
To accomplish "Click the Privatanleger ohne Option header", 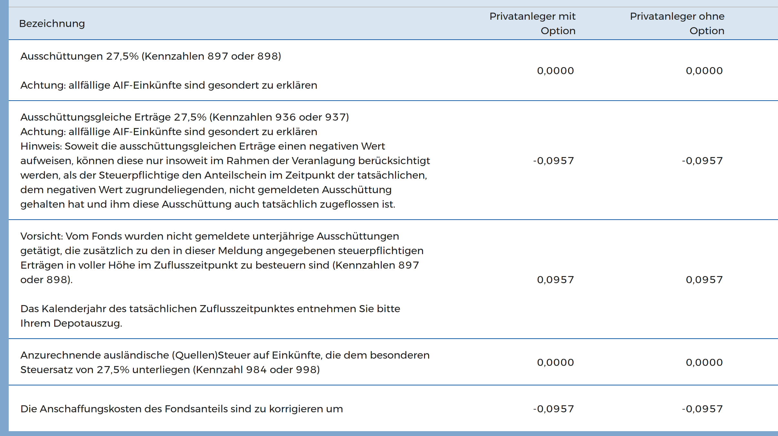I will [677, 23].
